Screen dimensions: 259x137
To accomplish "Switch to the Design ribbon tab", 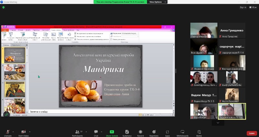I will pyautogui.click(x=28, y=30).
